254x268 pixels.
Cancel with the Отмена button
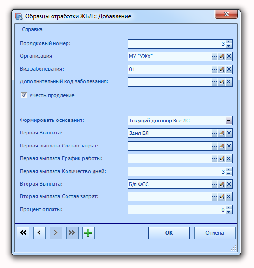coord(214,233)
